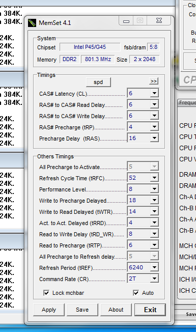Expand RAS# to CAS# Read Delay dropdown

(155, 104)
